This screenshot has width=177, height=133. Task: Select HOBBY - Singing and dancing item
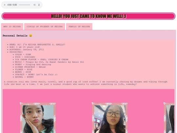tap(33, 64)
